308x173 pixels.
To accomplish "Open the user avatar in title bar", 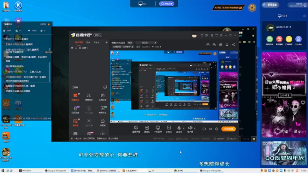I will pyautogui.click(x=194, y=35).
